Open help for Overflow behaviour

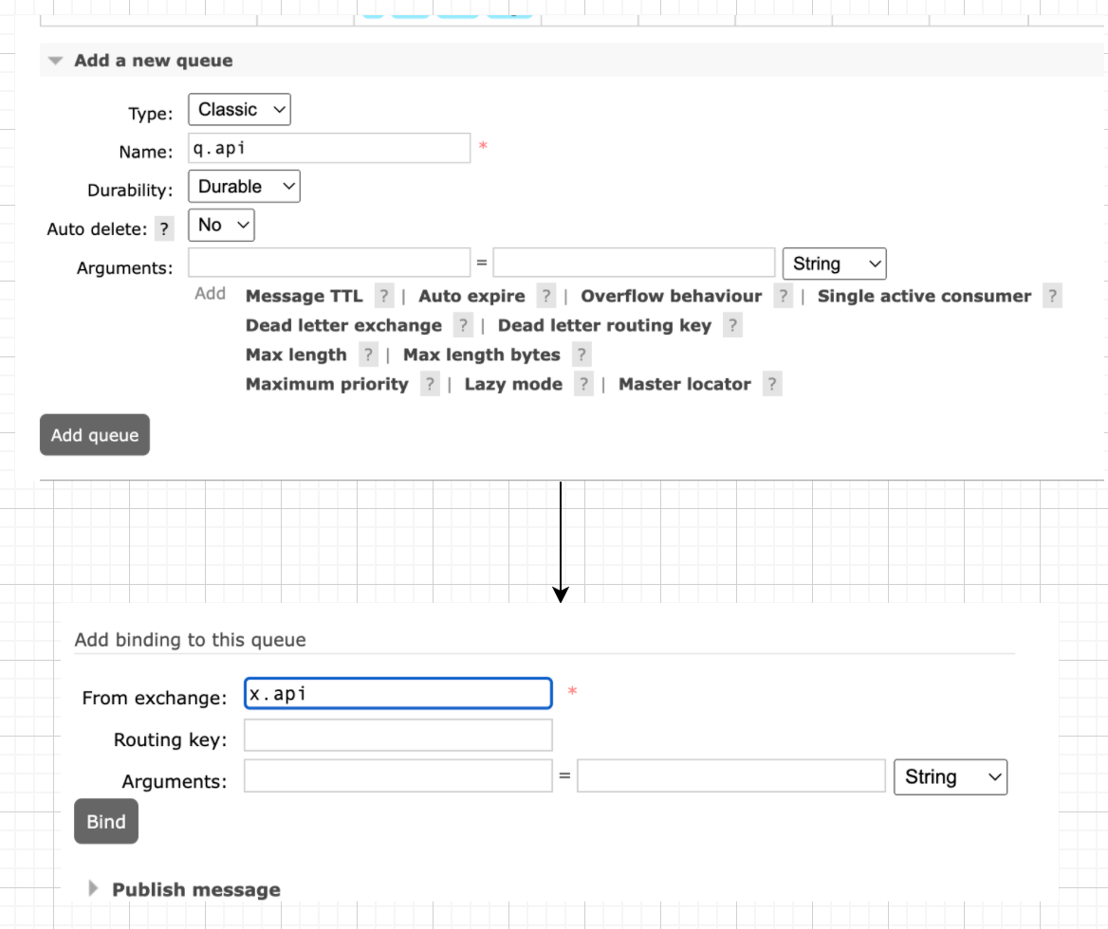(x=783, y=296)
